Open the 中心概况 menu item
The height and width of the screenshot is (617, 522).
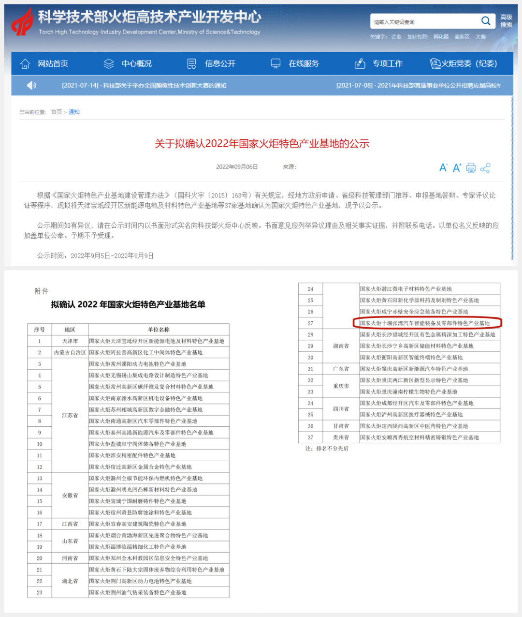tap(136, 64)
